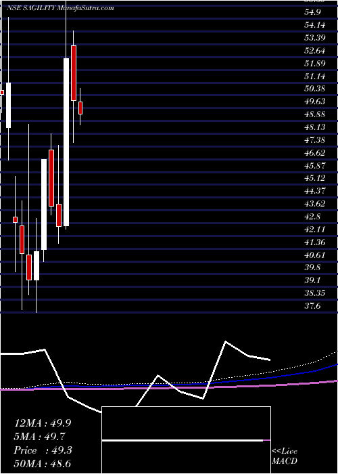The image size is (338, 474).
Task: Click the white MACD line peak
Action: click(x=225, y=342)
